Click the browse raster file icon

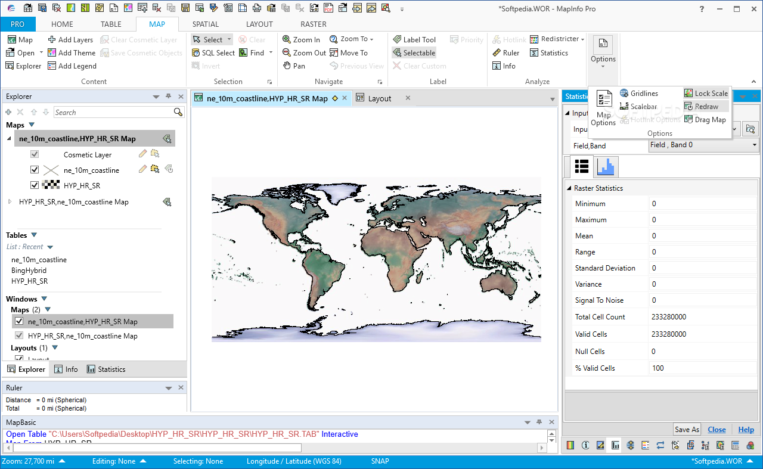pos(750,129)
